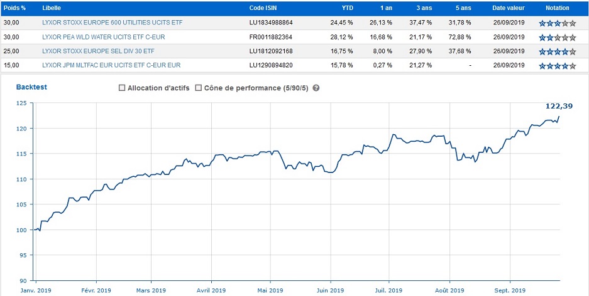Sort by the Libelle column header
Image resolution: width=589 pixels, height=296 pixels.
click(x=52, y=8)
